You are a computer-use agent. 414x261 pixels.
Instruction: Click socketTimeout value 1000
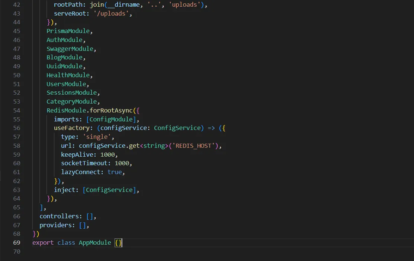click(x=122, y=163)
